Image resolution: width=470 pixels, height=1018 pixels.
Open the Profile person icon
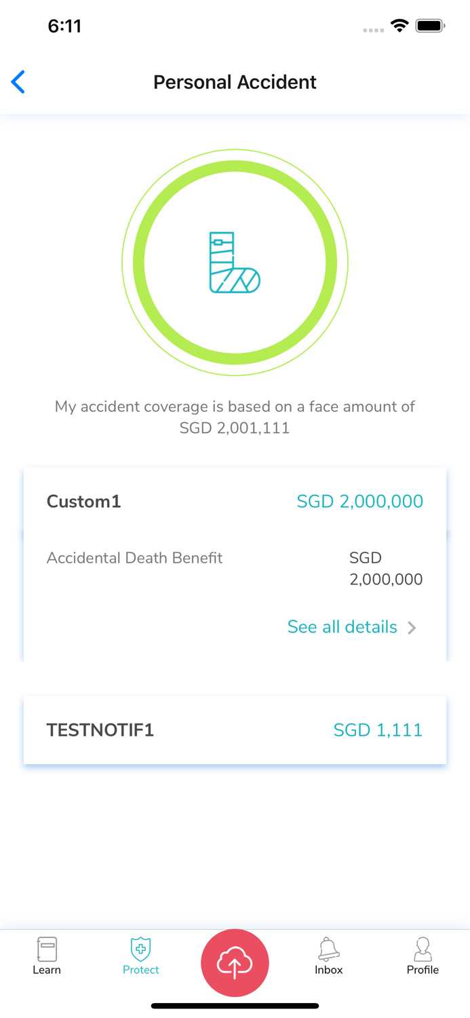click(x=423, y=949)
